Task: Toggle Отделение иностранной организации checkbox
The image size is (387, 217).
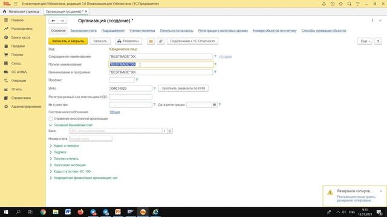Action: click(x=51, y=119)
